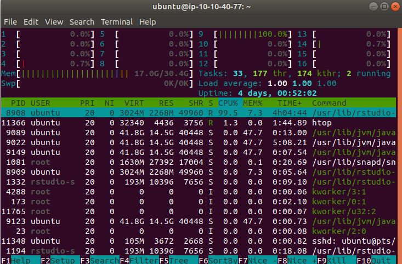Sort by TIME+ column header
Image resolution: width=402 pixels, height=264 pixels.
290,103
